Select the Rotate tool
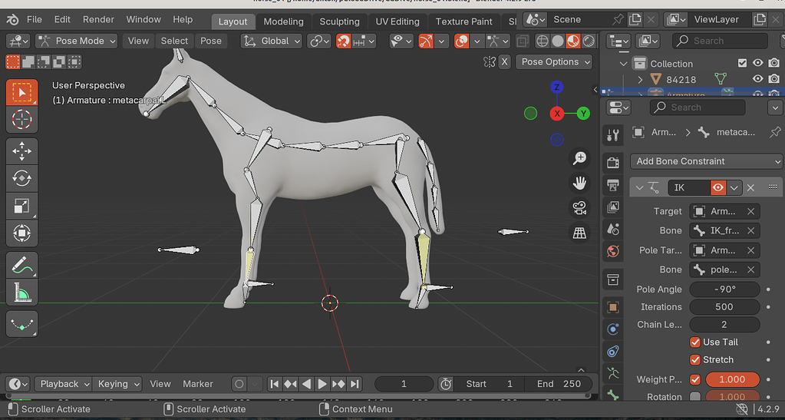785x420 pixels. coord(21,178)
